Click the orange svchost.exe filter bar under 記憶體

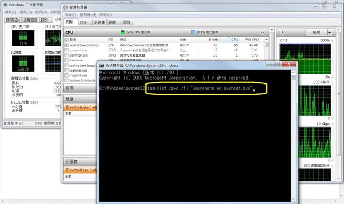80,170
